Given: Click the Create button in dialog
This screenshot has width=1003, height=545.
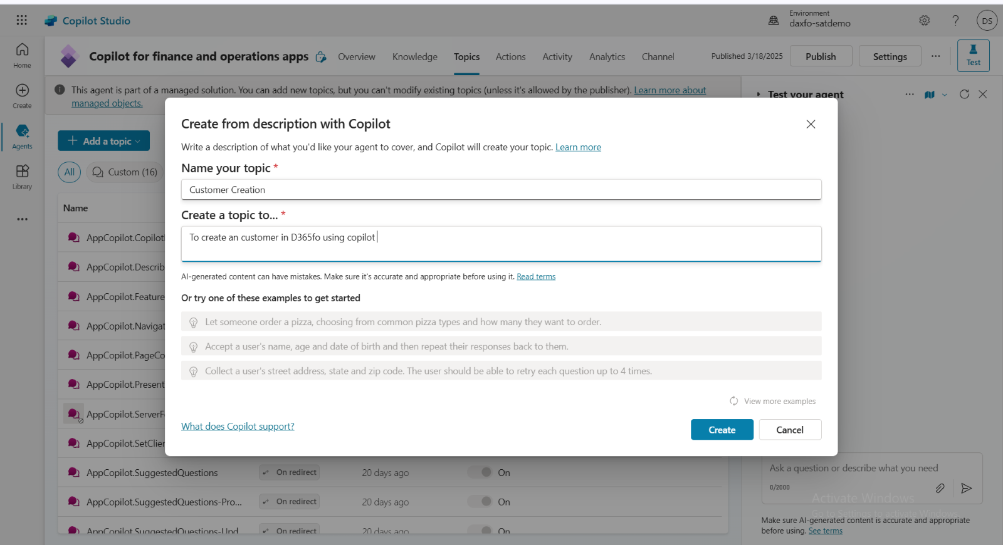Looking at the screenshot, I should tap(722, 430).
